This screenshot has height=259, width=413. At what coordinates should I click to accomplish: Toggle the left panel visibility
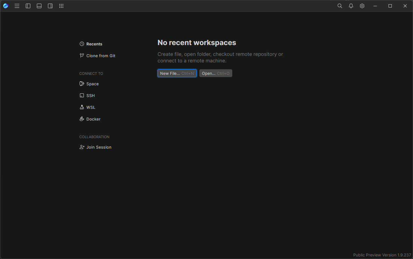[28, 6]
